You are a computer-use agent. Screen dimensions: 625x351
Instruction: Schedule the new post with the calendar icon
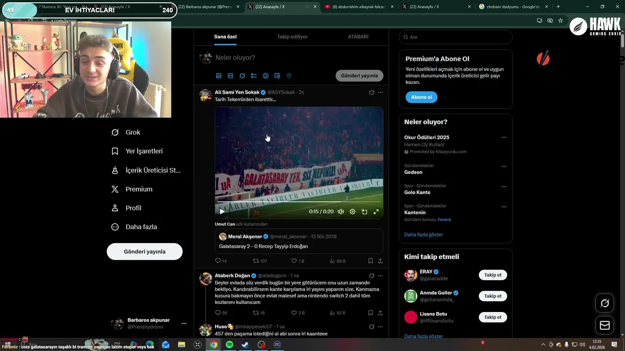click(277, 76)
